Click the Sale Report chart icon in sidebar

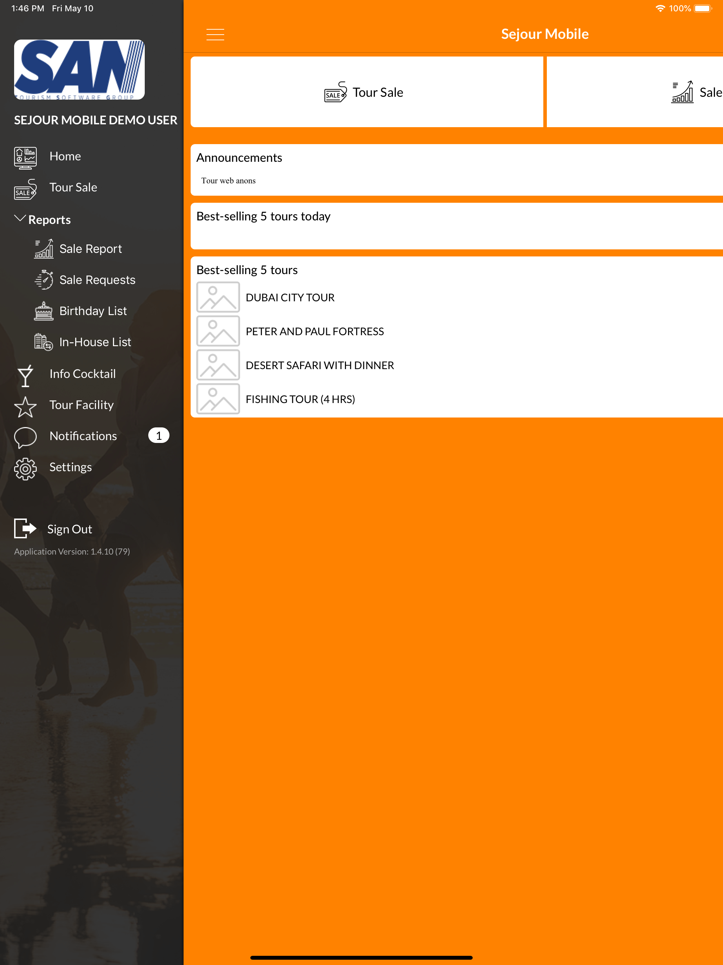(x=44, y=249)
